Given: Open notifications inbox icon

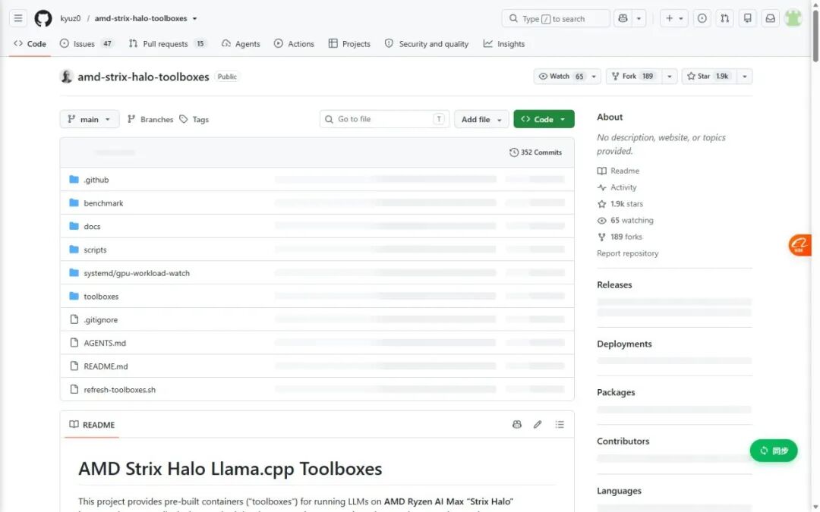Looking at the screenshot, I should tap(771, 18).
